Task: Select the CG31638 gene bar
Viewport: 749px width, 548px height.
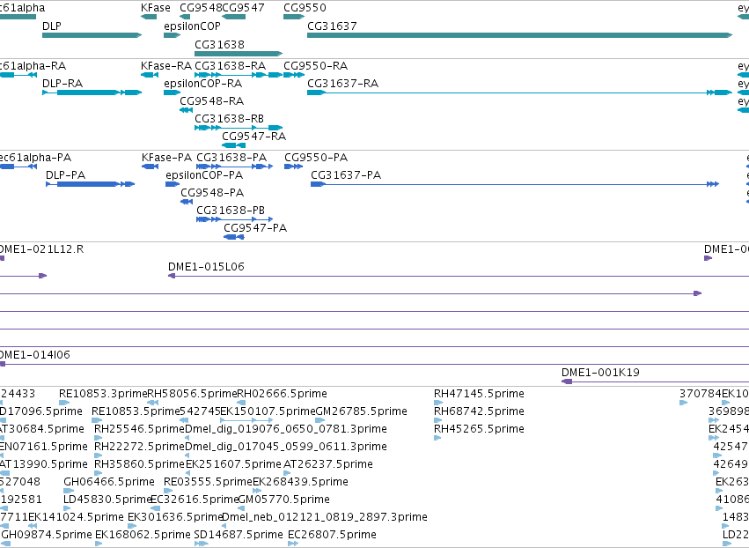Action: [x=239, y=54]
